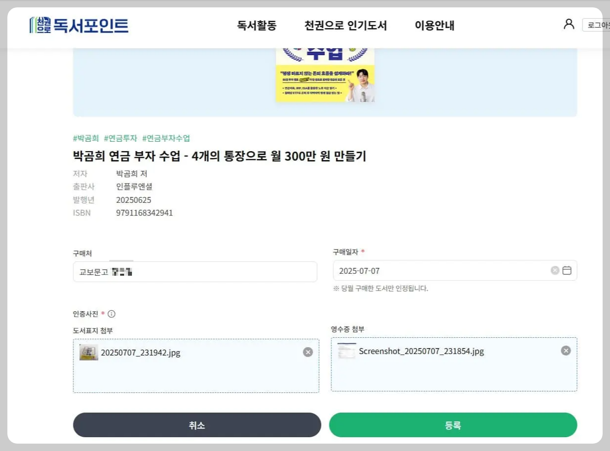Open the 독서활동 menu
610x451 pixels.
(x=256, y=26)
